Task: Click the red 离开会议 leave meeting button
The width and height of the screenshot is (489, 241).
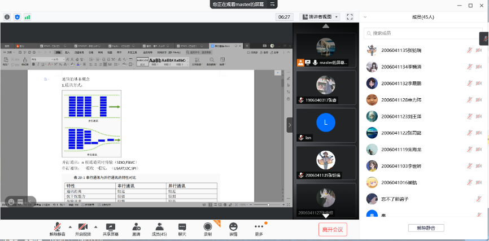Action: [333, 229]
